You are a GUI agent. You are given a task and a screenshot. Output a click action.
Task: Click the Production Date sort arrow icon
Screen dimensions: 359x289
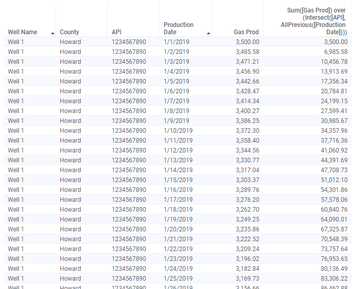pos(208,33)
